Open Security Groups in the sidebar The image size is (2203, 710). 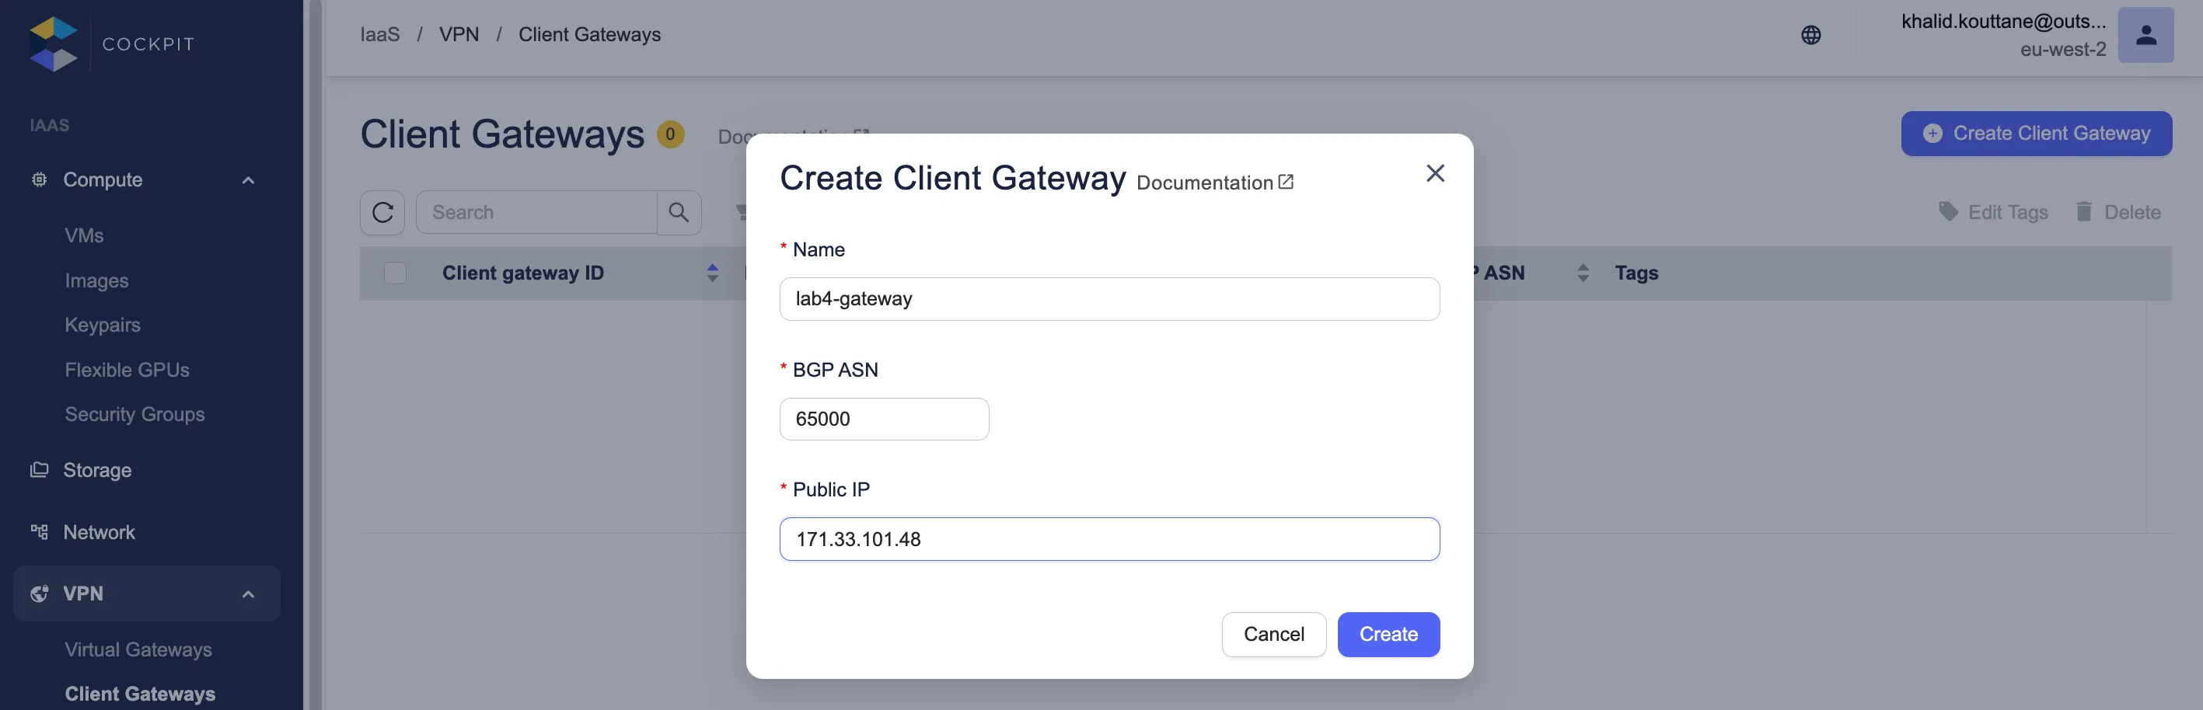point(135,414)
